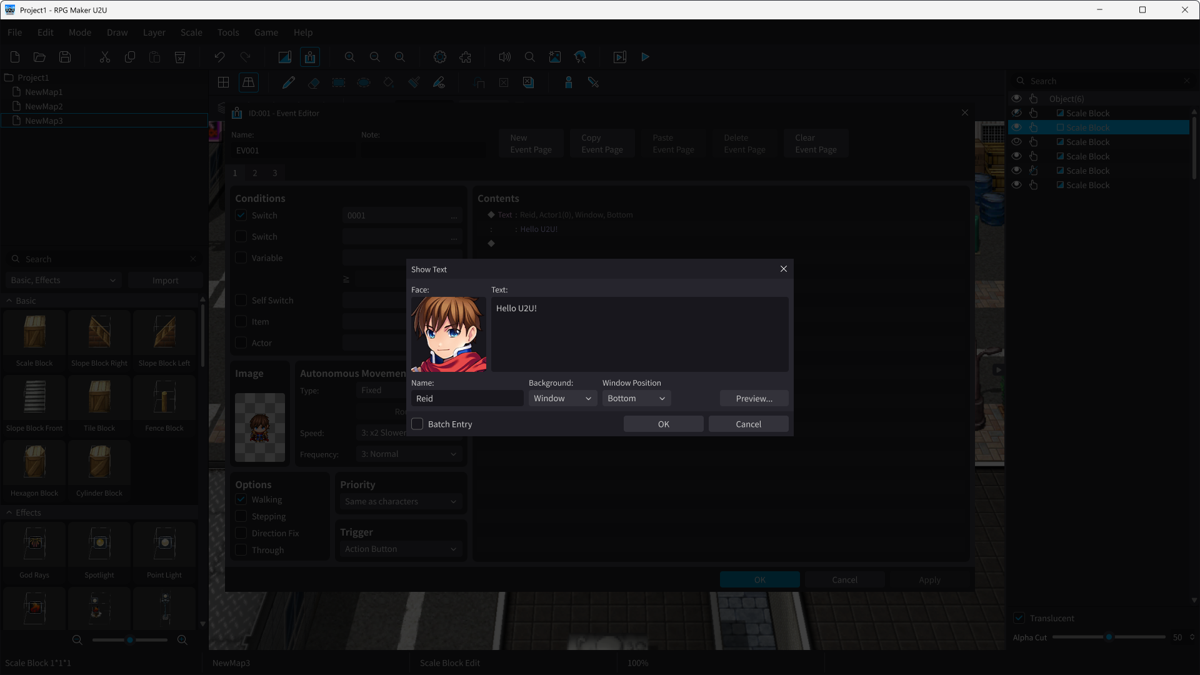Click the person event icon in draw toolbar
Screen dimensions: 1200x675
569,82
